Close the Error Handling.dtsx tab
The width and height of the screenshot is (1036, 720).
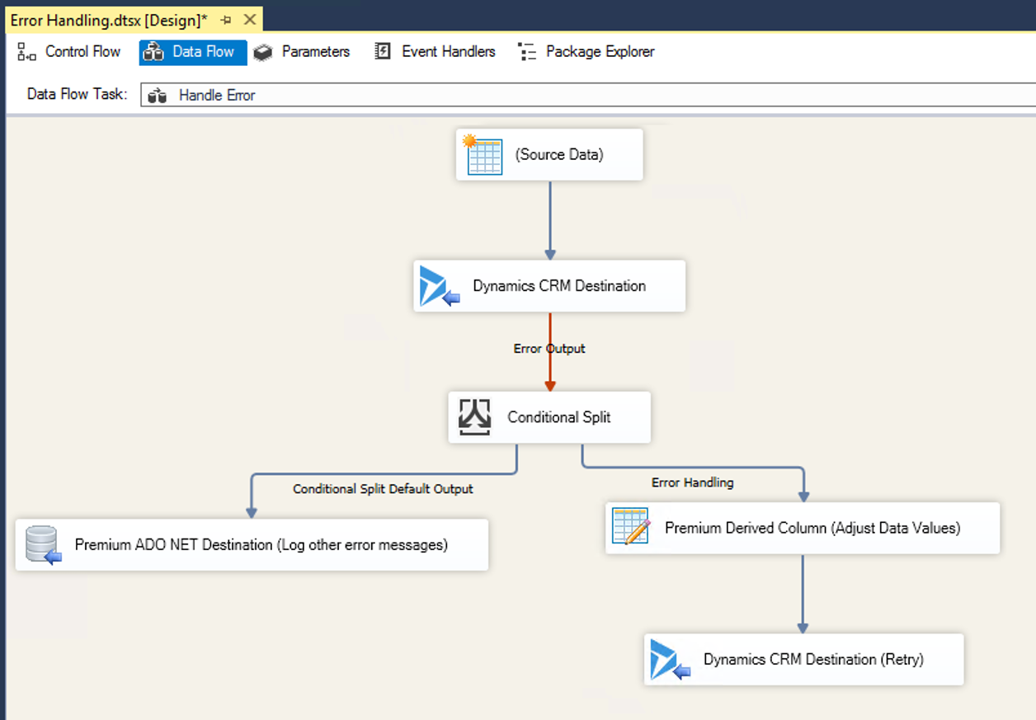[x=250, y=20]
